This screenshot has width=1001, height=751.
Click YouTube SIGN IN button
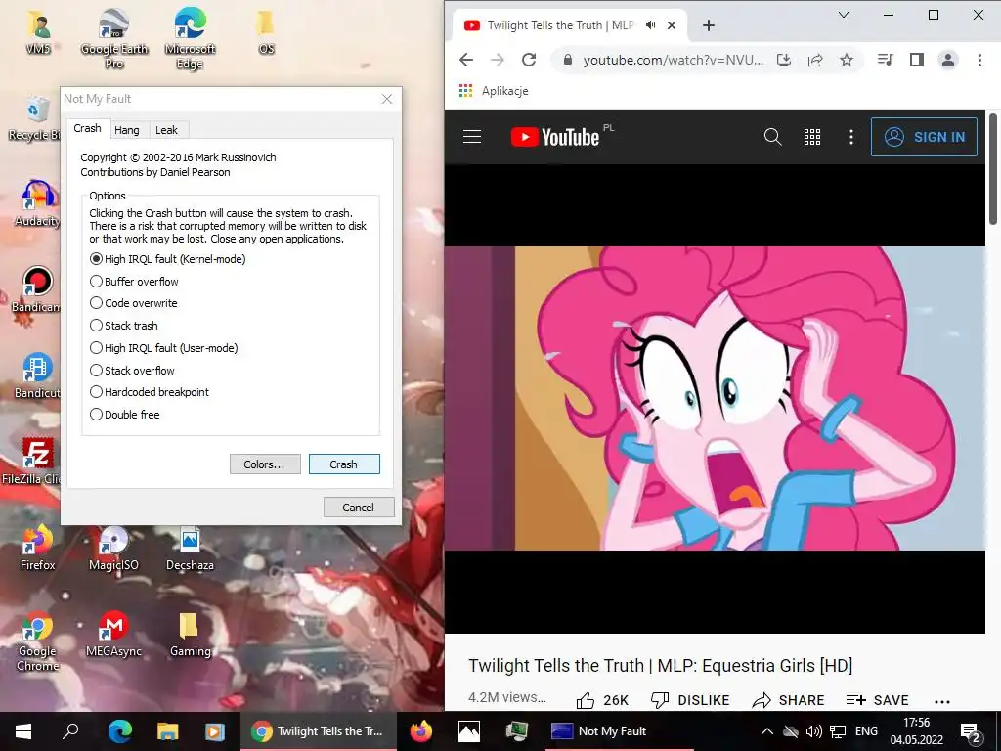tap(924, 137)
